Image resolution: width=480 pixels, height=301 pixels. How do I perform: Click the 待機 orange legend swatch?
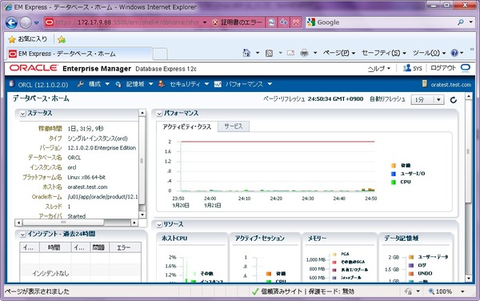(x=394, y=166)
